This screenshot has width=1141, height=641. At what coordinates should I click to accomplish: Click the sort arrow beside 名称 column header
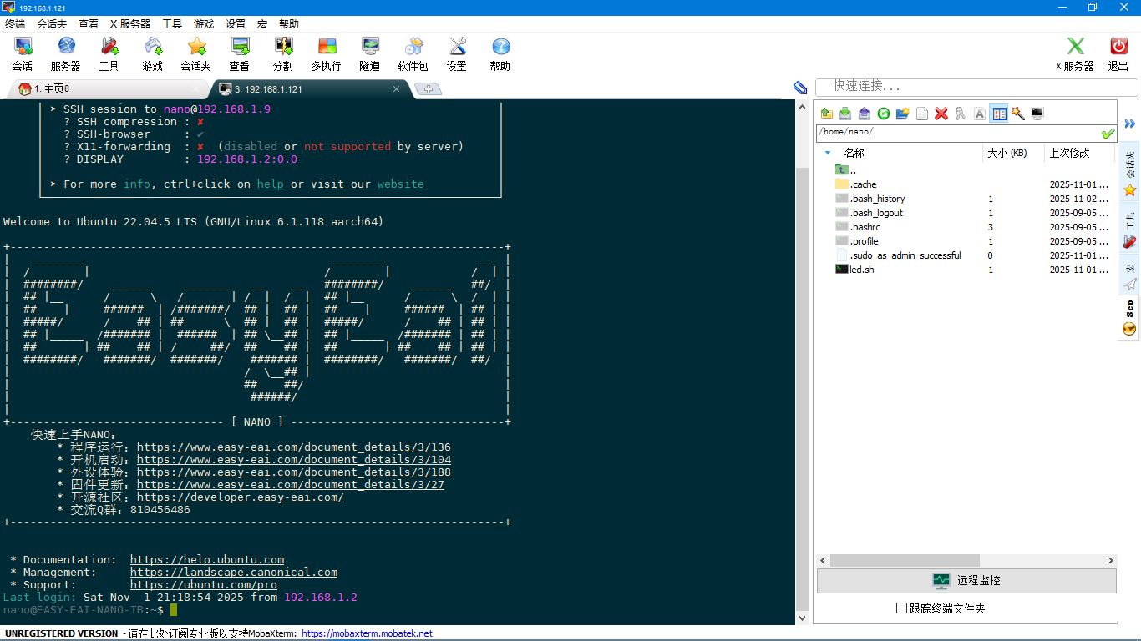pyautogui.click(x=828, y=153)
